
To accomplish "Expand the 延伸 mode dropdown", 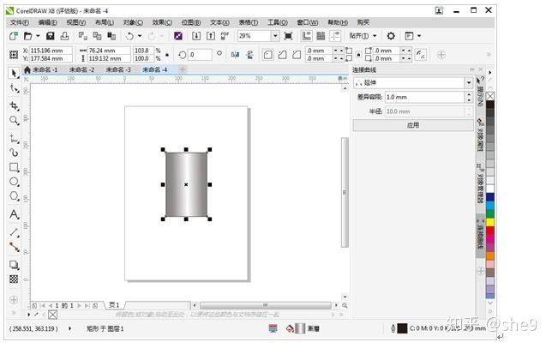I will [468, 83].
